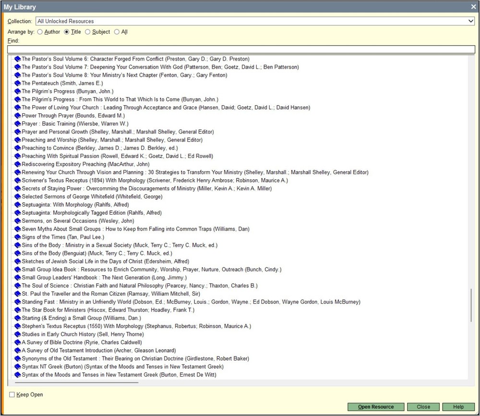Image resolution: width=480 pixels, height=416 pixels.
Task: Click book icon beside Stephen's Textus Receptus
Action: tap(18, 326)
